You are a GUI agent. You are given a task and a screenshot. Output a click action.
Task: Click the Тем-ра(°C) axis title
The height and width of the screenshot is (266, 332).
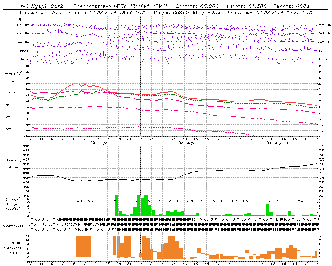tap(12, 74)
